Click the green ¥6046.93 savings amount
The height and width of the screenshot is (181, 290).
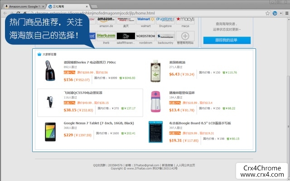point(127,78)
